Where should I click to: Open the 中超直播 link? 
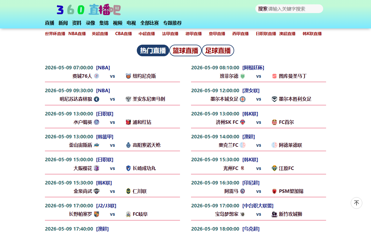[147, 34]
